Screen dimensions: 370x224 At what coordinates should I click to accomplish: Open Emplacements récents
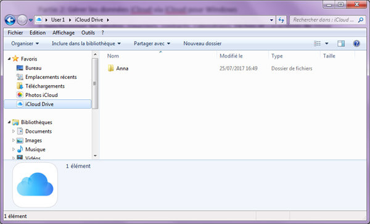click(x=51, y=77)
